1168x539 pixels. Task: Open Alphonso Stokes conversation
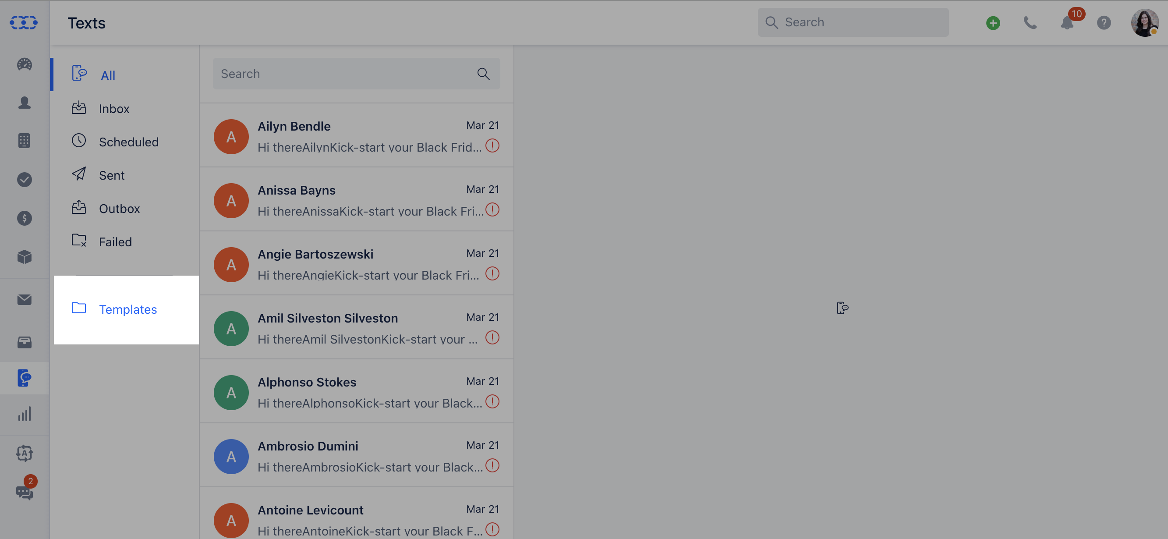click(356, 391)
